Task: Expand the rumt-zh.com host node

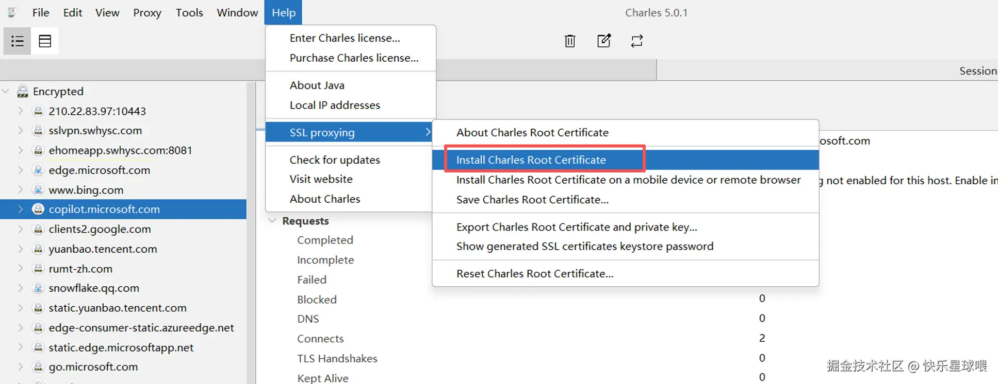Action: click(x=21, y=268)
